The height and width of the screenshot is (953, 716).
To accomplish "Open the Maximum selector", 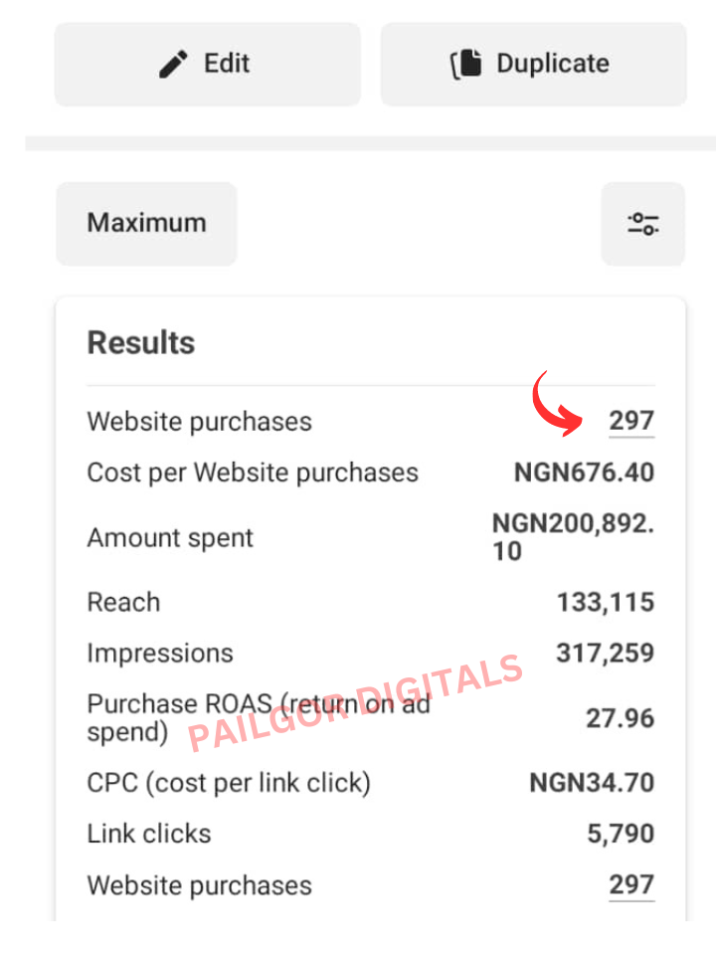I will point(146,223).
